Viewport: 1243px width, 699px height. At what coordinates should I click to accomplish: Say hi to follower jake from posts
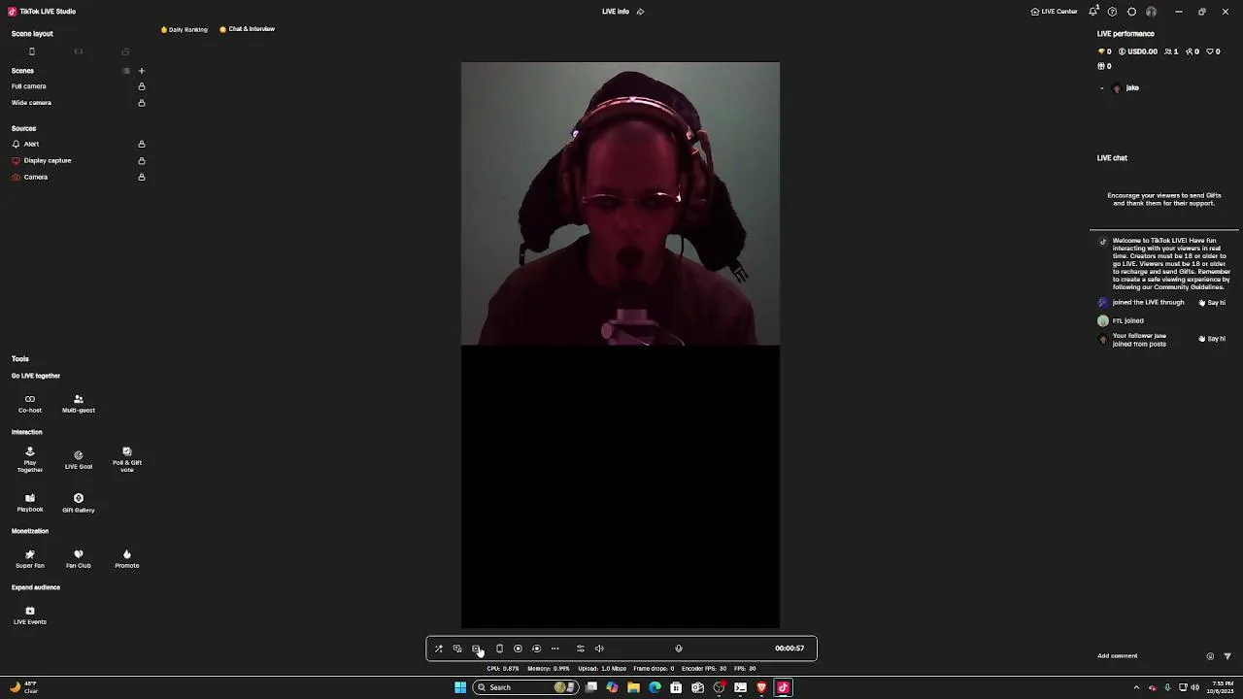[x=1212, y=339]
